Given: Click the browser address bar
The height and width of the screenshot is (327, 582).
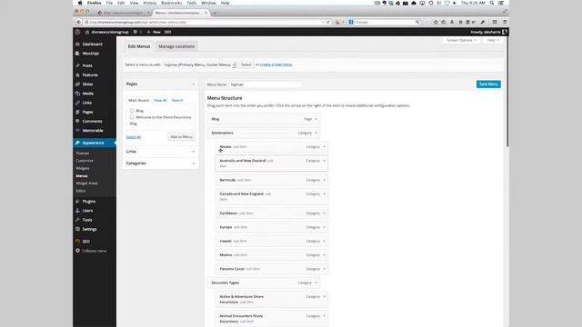Looking at the screenshot, I should coord(204,22).
